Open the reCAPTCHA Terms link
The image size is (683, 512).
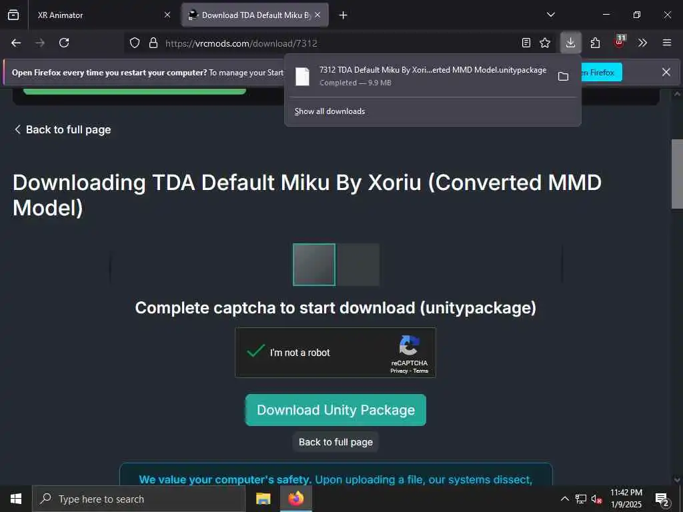(x=421, y=371)
